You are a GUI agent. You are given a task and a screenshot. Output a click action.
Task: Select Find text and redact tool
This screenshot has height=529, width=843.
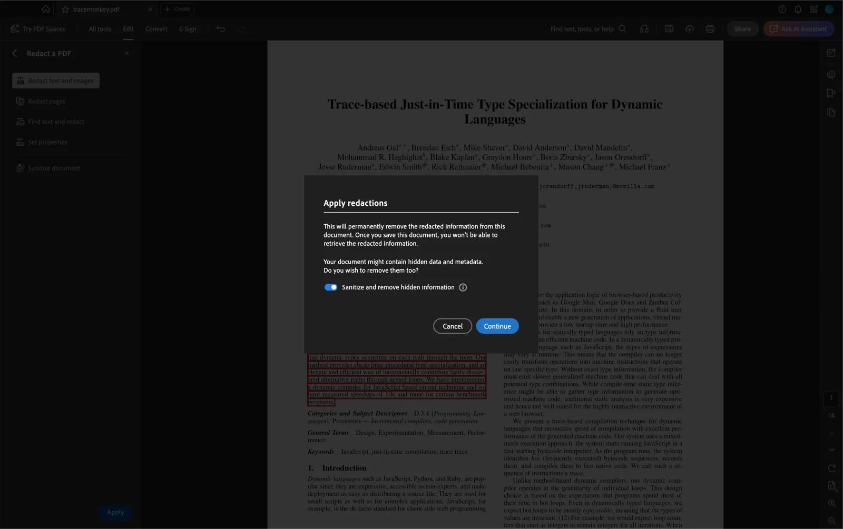pyautogui.click(x=51, y=122)
